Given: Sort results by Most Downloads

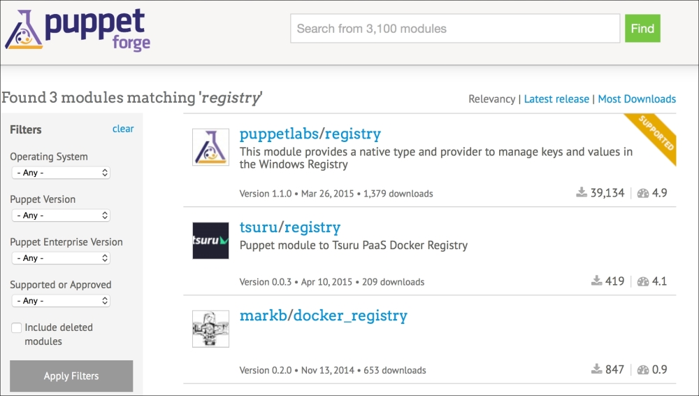Looking at the screenshot, I should [637, 99].
